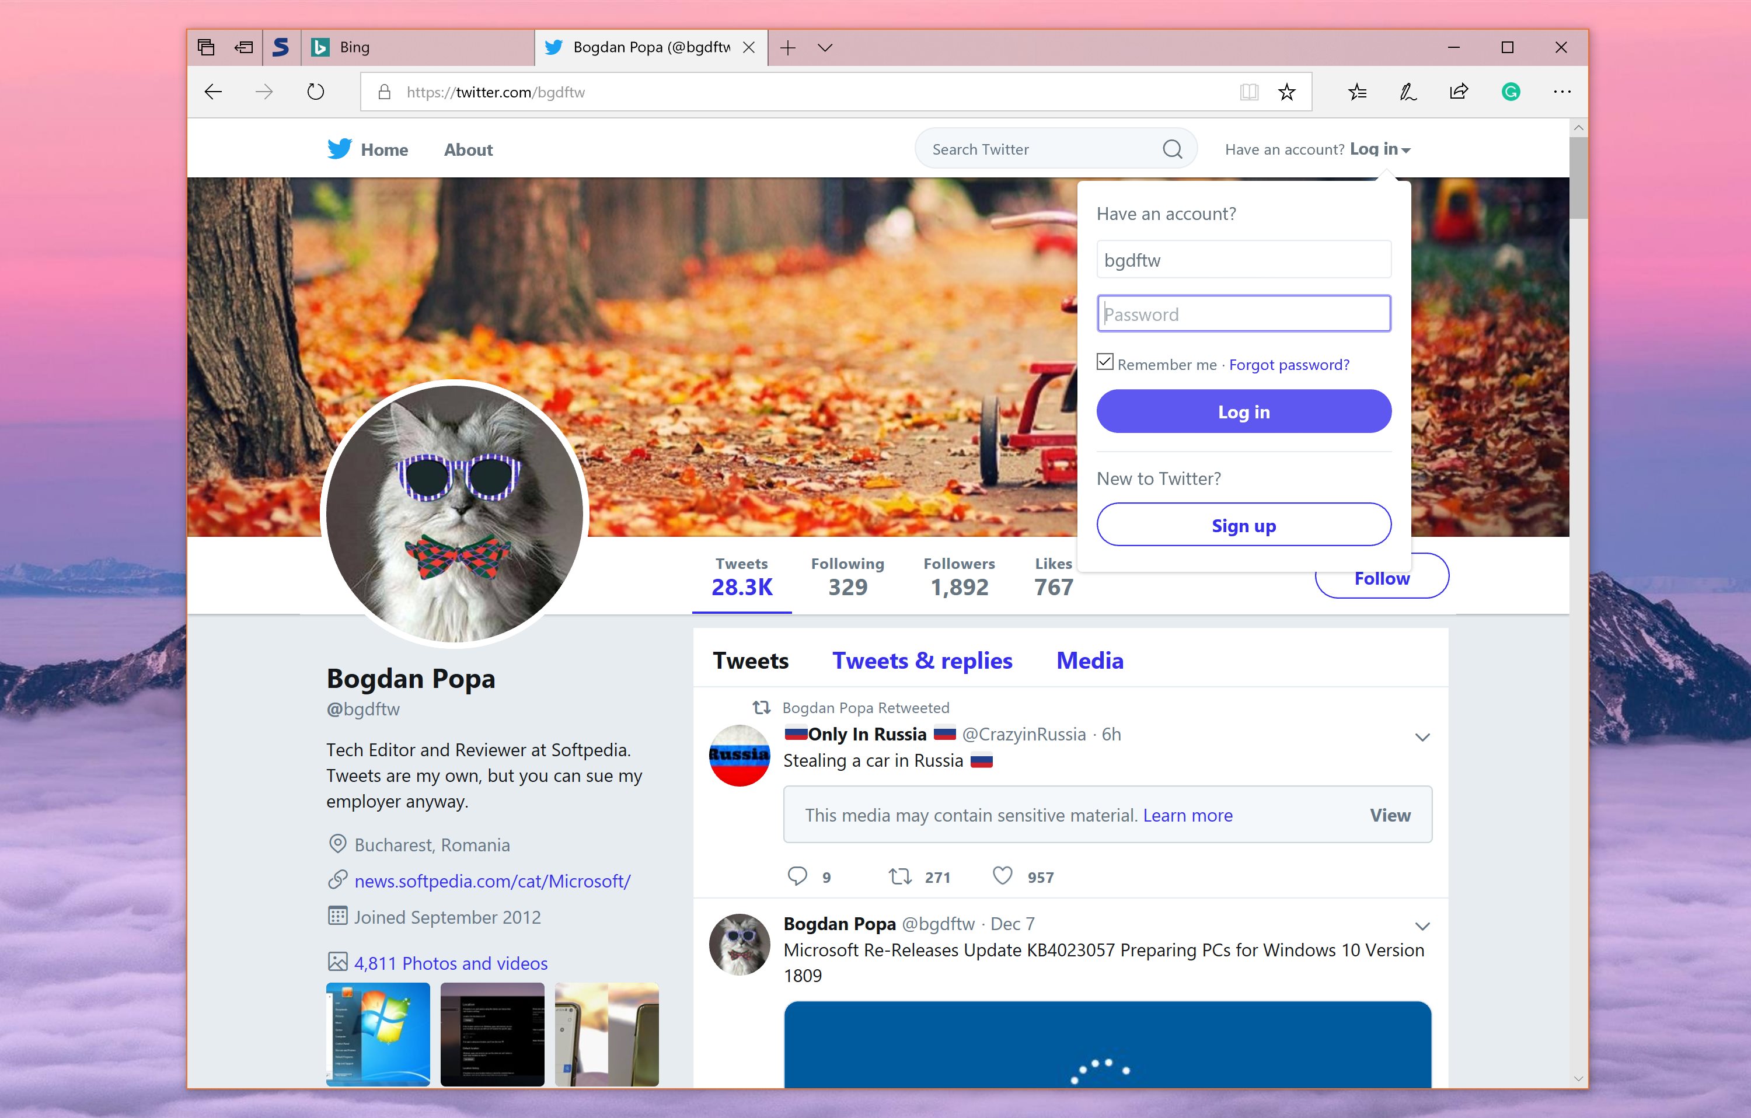
Task: Click the Sign up button
Action: [1243, 525]
